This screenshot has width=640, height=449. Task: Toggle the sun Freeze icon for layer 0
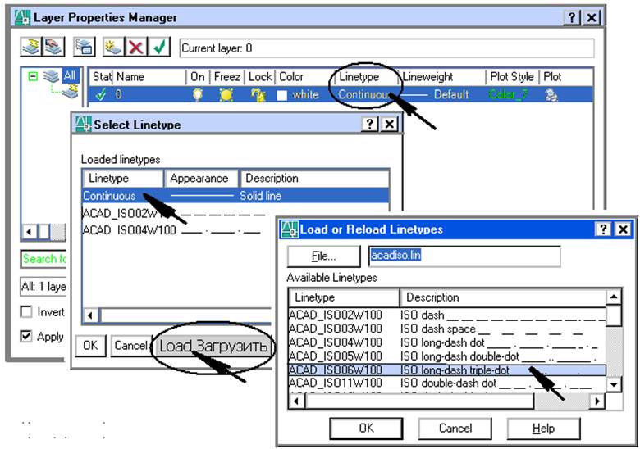point(226,95)
